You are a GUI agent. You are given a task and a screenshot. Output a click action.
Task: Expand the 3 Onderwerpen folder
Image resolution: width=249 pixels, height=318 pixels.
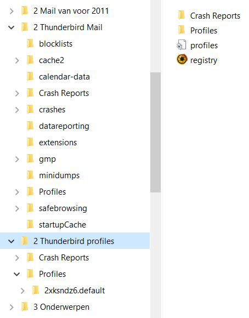pyautogui.click(x=12, y=307)
